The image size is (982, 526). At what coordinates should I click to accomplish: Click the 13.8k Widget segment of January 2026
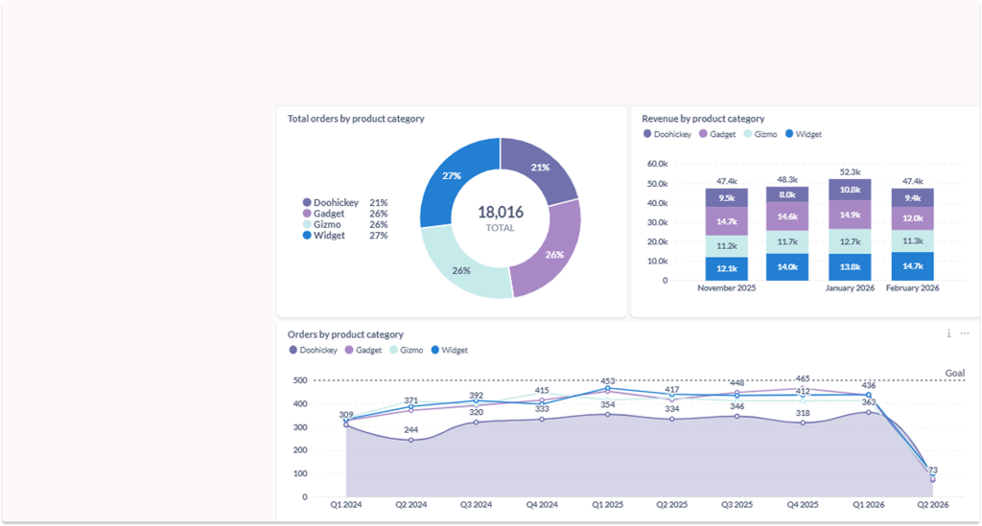click(x=850, y=267)
